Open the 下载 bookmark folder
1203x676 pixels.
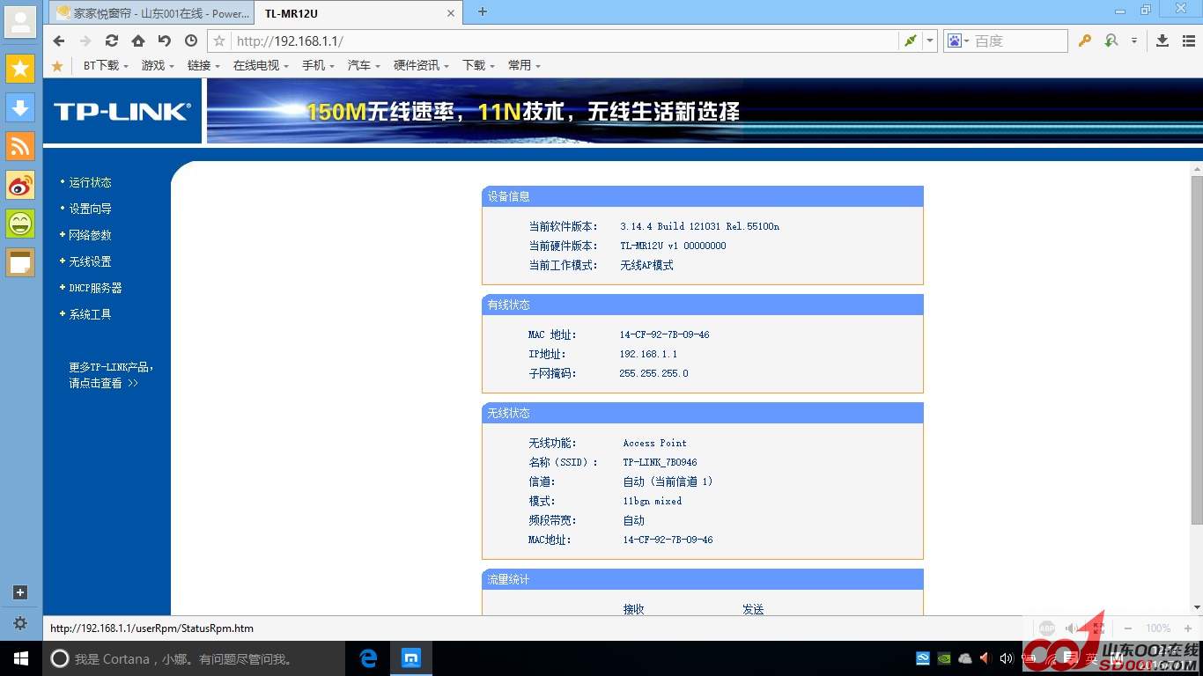478,65
